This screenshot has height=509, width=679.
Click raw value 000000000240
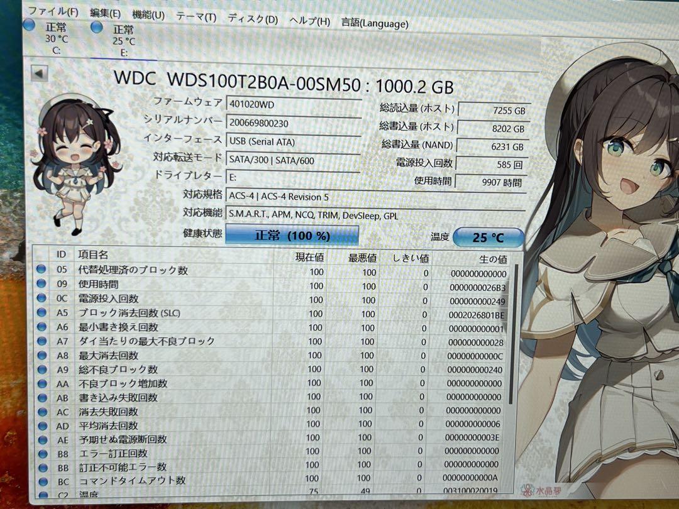[x=475, y=370]
